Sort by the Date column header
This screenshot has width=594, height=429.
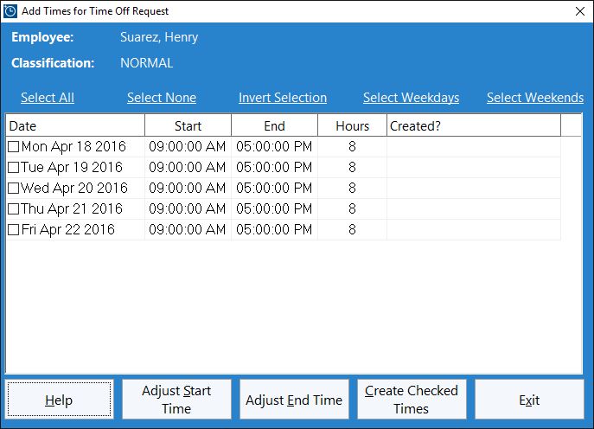click(75, 125)
